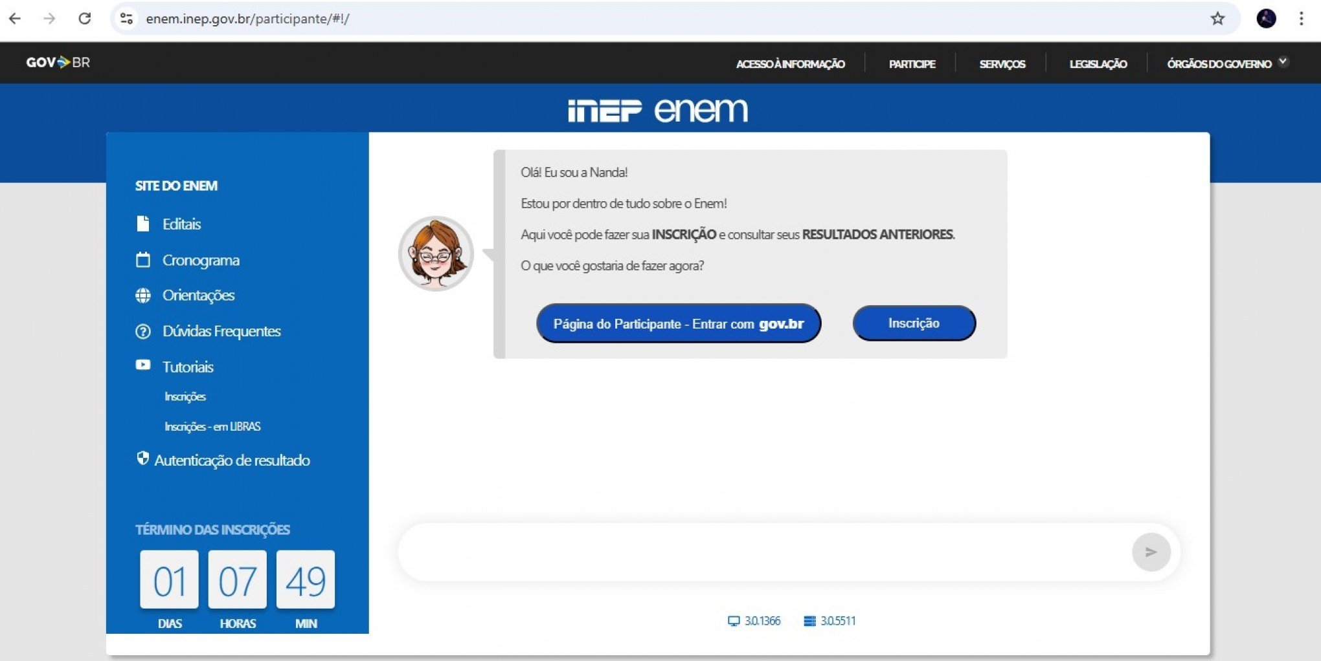Click Página do Participante - Entrar com gov.br
The height and width of the screenshot is (661, 1321).
(679, 323)
